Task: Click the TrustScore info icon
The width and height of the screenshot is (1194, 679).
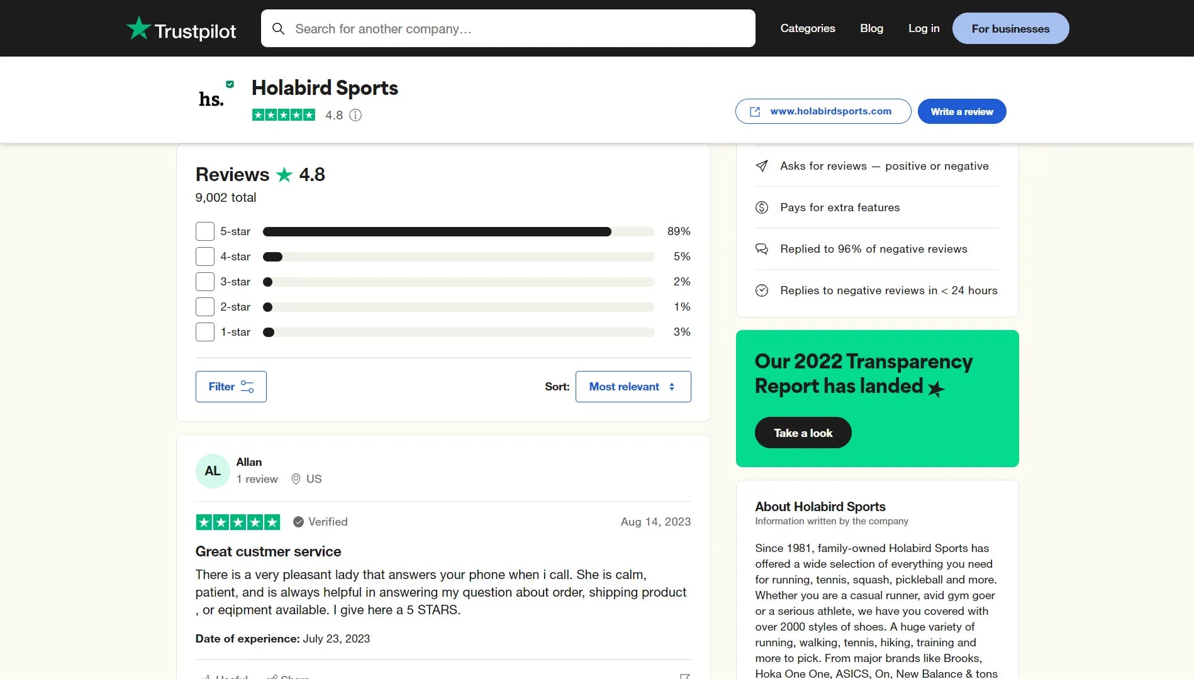Action: pyautogui.click(x=355, y=115)
